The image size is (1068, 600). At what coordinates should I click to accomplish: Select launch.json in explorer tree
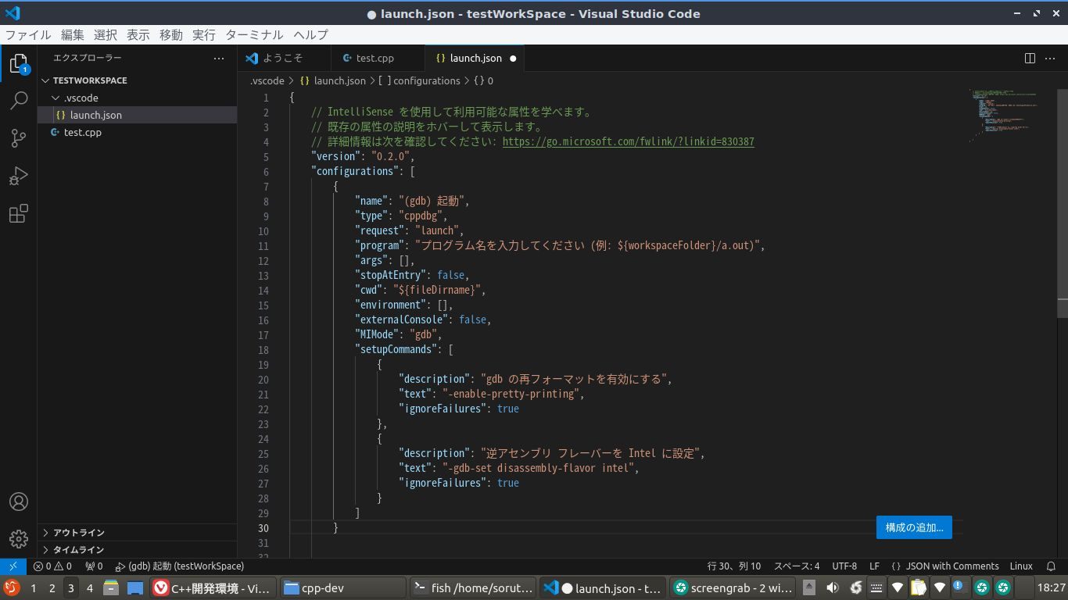(137, 115)
